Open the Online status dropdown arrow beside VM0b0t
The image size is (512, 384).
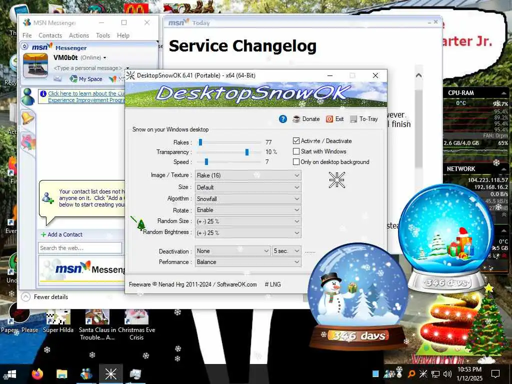click(x=105, y=58)
